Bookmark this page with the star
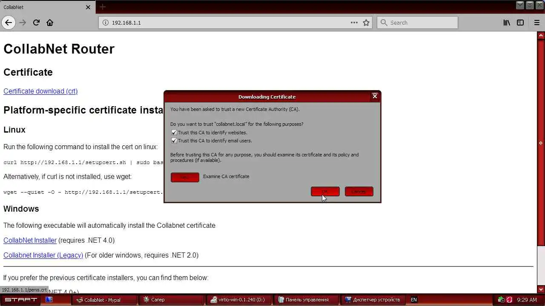The width and height of the screenshot is (545, 306). point(366,23)
